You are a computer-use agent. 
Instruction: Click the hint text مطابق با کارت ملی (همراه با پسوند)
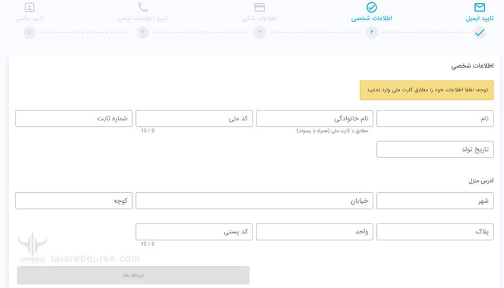click(332, 131)
